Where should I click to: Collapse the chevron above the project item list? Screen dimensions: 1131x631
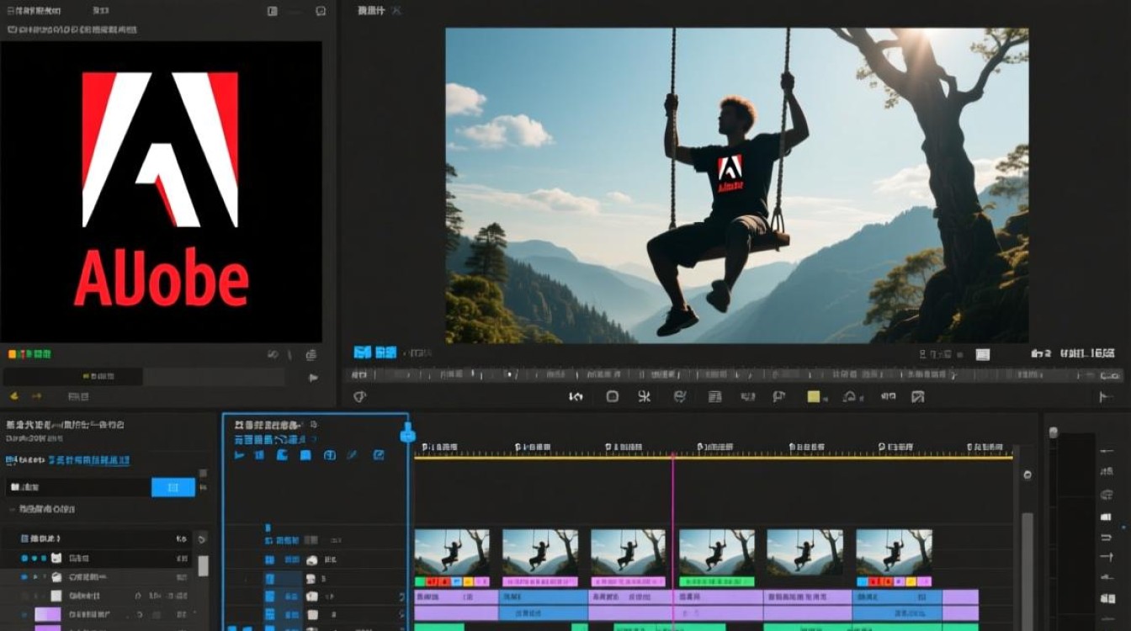(12, 510)
